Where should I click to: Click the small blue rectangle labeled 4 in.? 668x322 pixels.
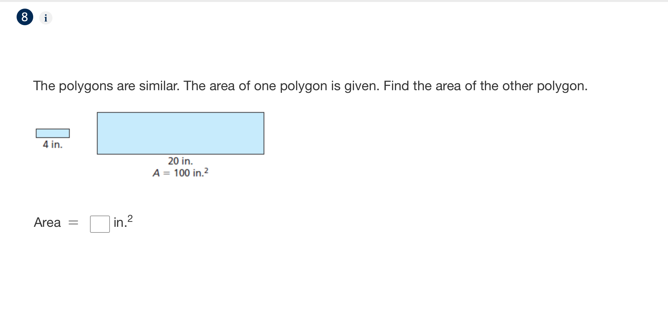click(52, 133)
